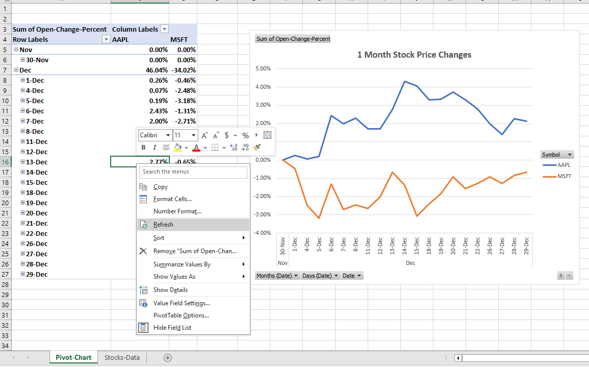Increase decimal places
The image size is (589, 367).
234,148
